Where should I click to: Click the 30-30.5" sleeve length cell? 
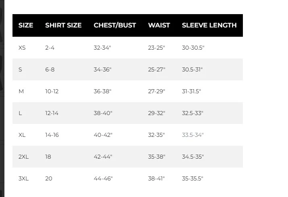193,48
